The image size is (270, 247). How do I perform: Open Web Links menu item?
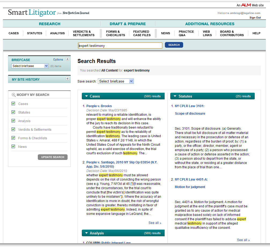[x=207, y=33]
